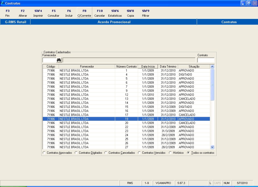The width and height of the screenshot is (258, 187).
Task: Click F2 Alterar to edit contract
Action: click(23, 13)
